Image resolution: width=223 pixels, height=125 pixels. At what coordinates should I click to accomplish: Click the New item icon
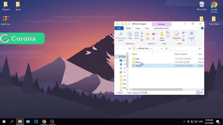click(168, 33)
